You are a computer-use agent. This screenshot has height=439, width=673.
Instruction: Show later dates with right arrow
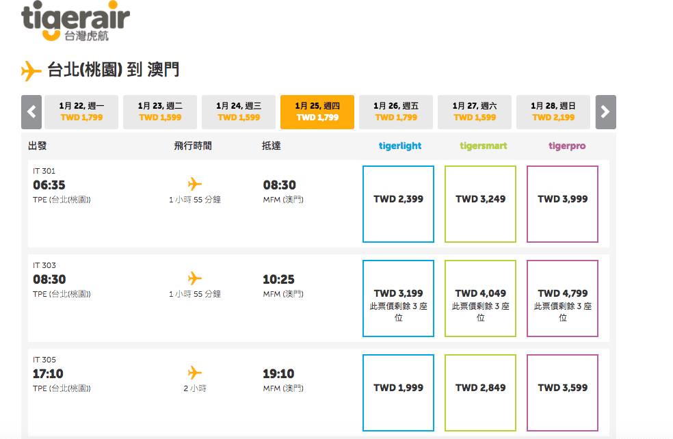tap(605, 112)
